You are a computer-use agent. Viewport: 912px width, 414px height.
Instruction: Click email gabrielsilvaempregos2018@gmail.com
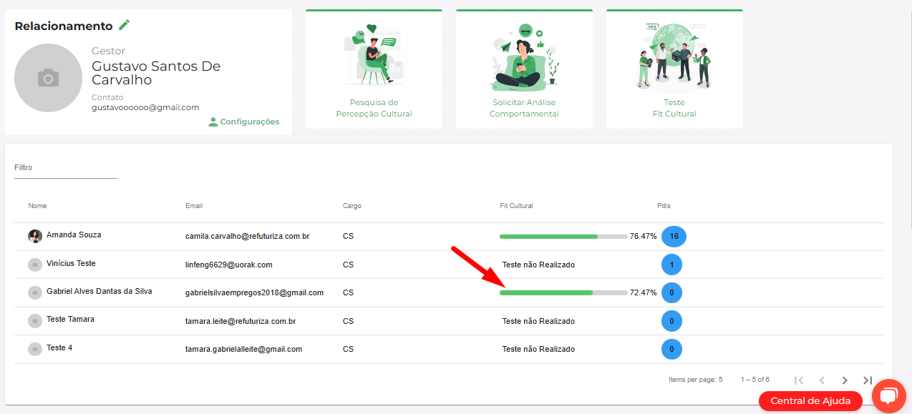coord(254,292)
